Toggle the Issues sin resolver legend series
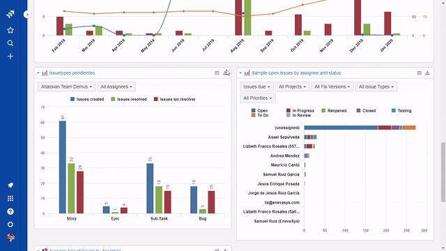Viewport: 446px width, 251px height. coord(175,99)
